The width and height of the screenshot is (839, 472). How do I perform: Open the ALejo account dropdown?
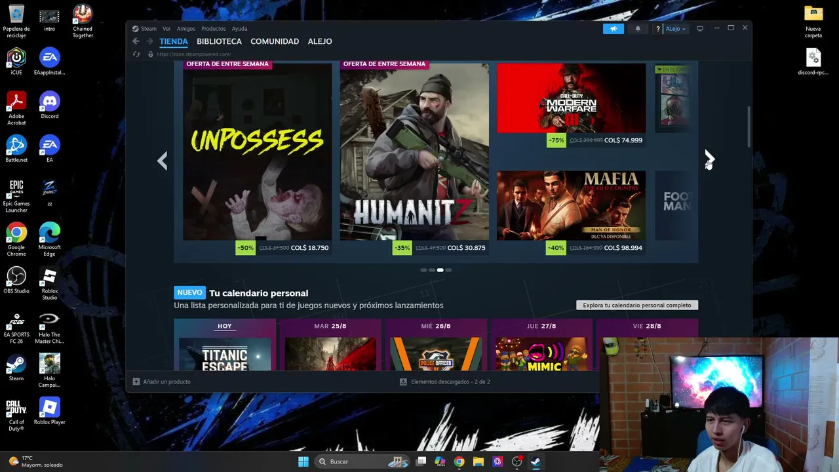pos(675,29)
